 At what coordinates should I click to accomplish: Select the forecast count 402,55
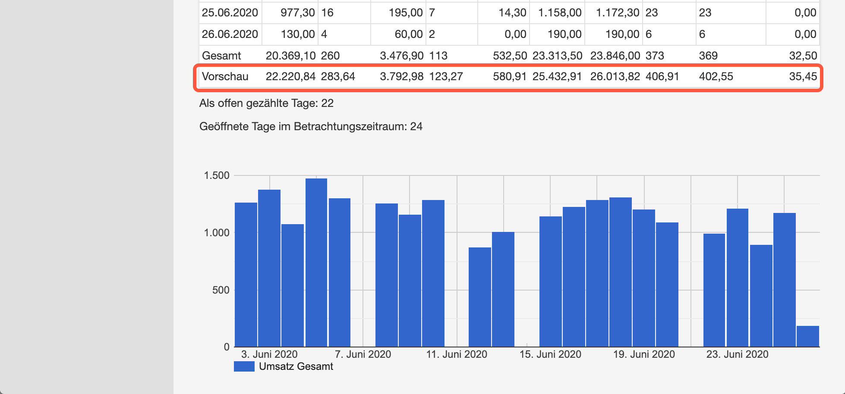[716, 76]
